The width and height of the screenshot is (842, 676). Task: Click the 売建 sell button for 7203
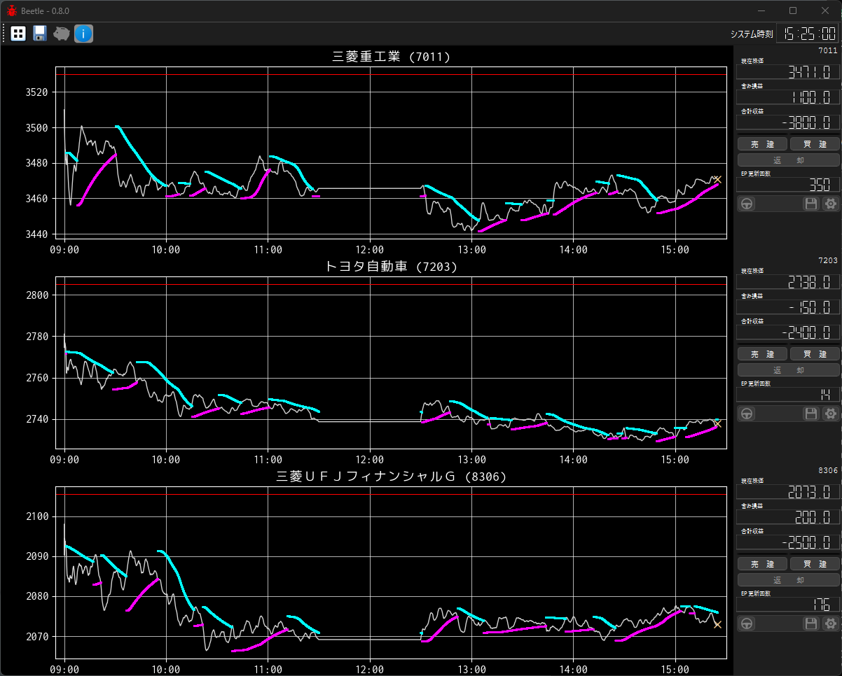pyautogui.click(x=763, y=354)
